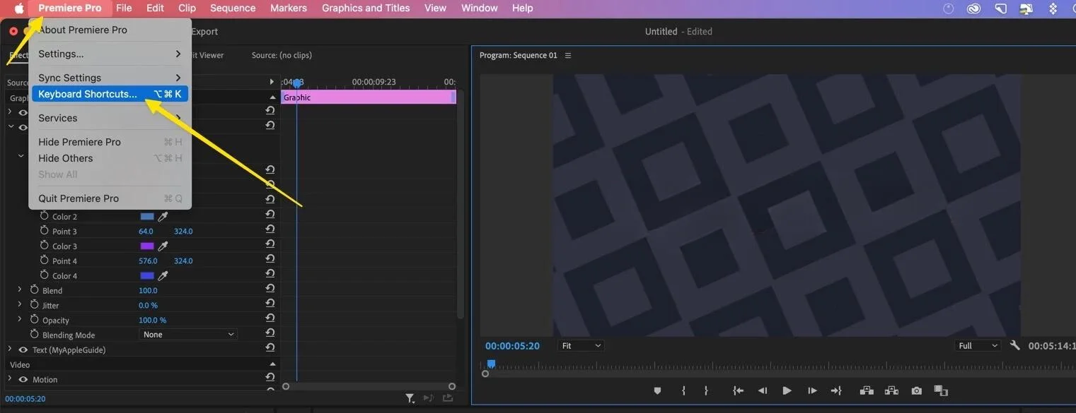Expand the Blend property

[20, 290]
